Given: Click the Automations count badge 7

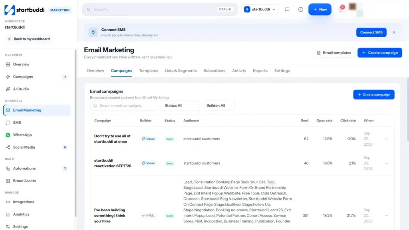Looking at the screenshot, I should 65,169.
